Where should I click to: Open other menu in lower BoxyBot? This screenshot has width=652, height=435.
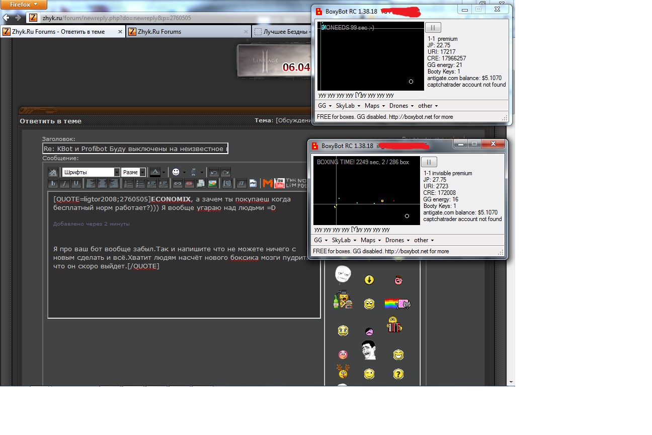click(424, 240)
